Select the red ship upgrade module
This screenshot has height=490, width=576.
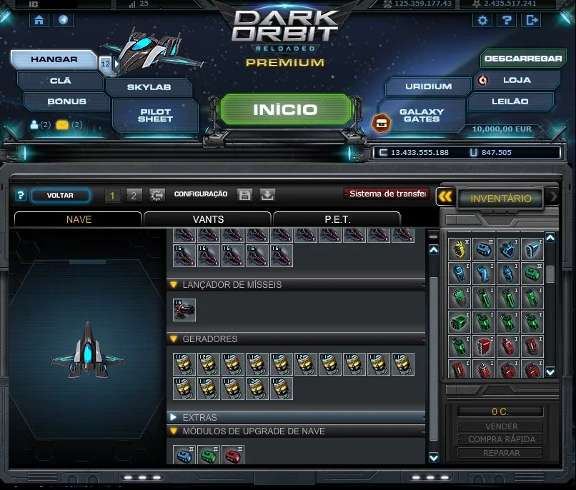tap(233, 456)
